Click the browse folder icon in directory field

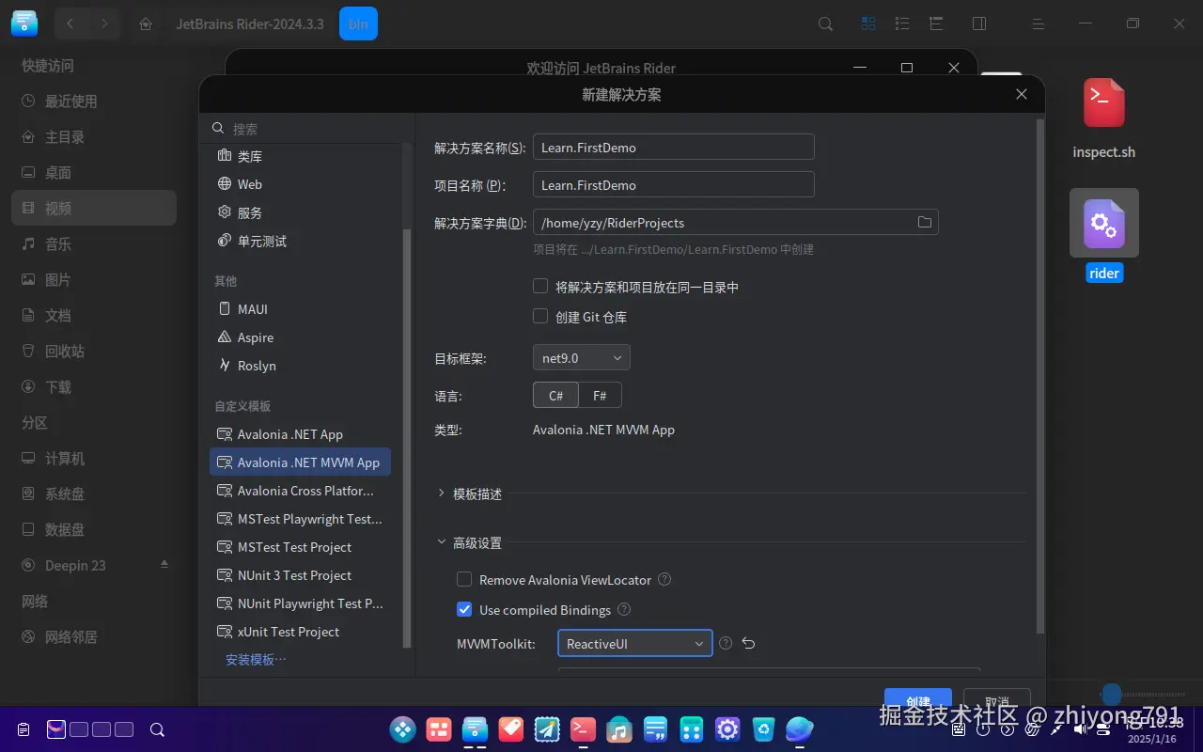[925, 222]
